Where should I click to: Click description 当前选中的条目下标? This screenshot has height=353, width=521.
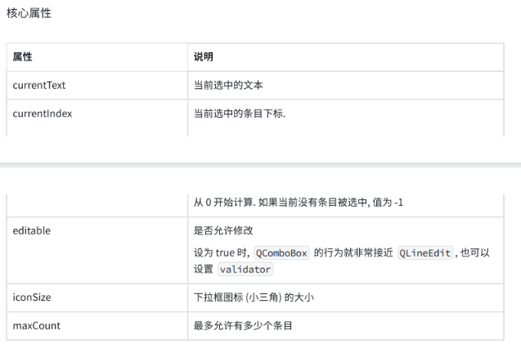240,114
